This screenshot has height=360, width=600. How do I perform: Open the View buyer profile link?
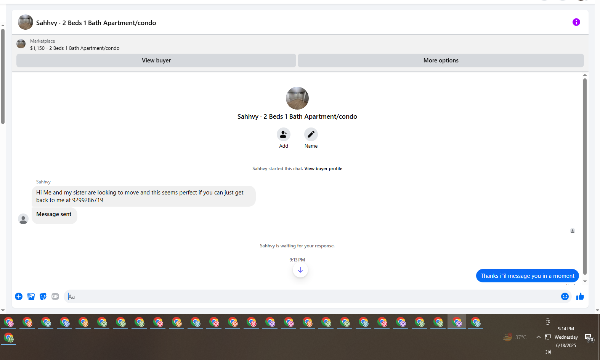[323, 169]
